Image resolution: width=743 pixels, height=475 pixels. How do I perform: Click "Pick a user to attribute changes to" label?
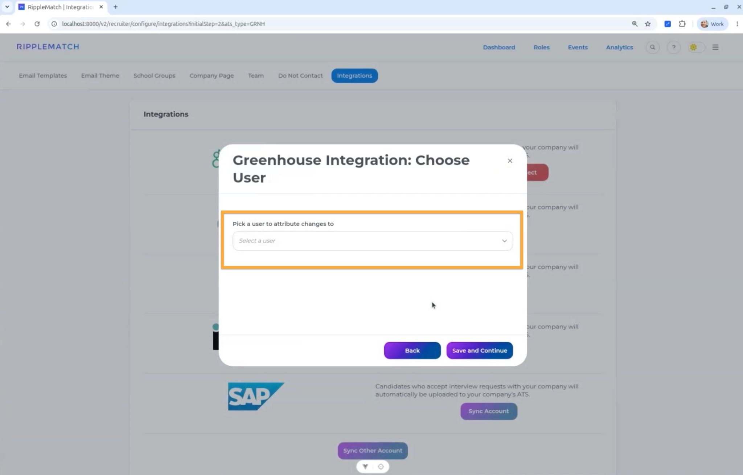pyautogui.click(x=283, y=224)
